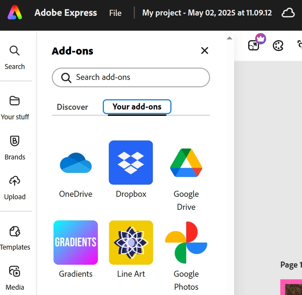The height and width of the screenshot is (295, 302).
Task: Open Search in the left sidebar
Action: 15,57
